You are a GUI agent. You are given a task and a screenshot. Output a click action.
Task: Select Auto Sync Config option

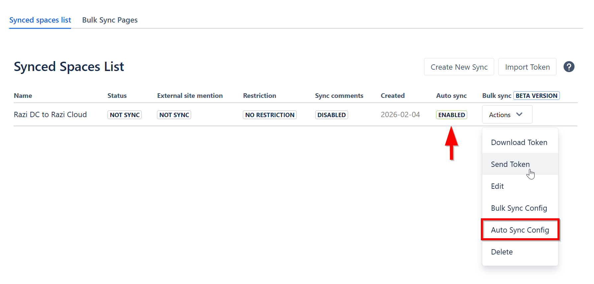tap(520, 230)
